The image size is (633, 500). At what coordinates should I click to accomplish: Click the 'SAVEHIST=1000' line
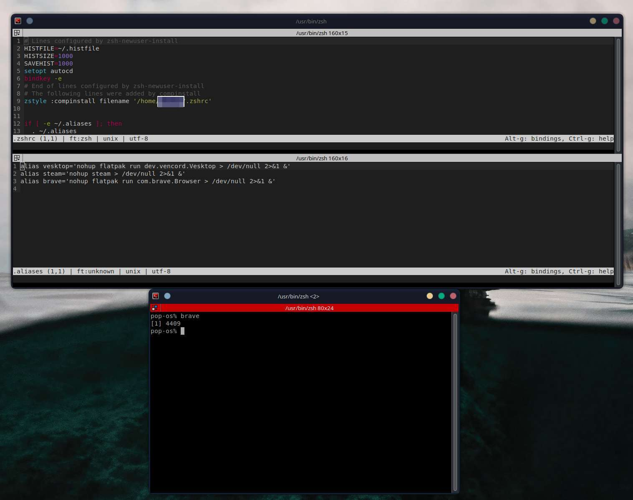tap(48, 63)
